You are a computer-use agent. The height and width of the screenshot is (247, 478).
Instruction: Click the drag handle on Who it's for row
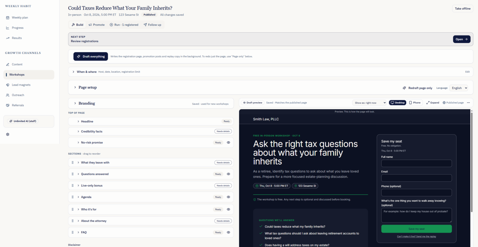tap(73, 209)
